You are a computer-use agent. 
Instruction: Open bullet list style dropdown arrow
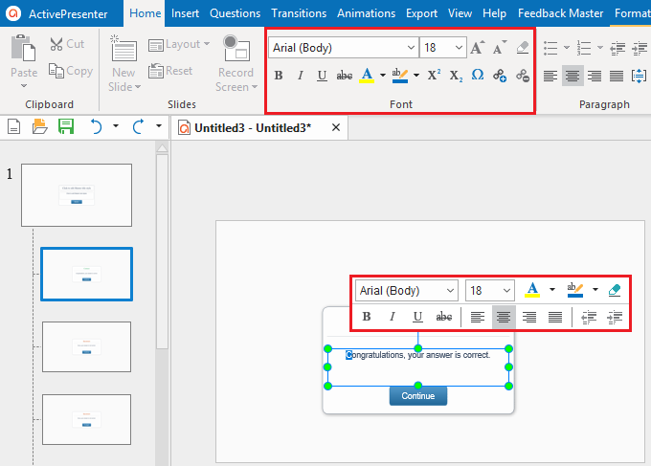click(x=567, y=48)
